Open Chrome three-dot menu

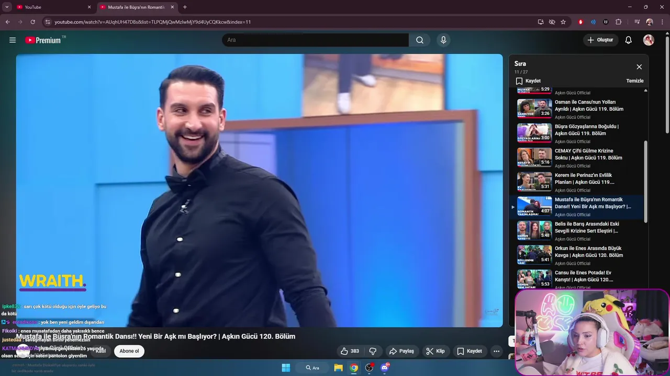click(662, 22)
